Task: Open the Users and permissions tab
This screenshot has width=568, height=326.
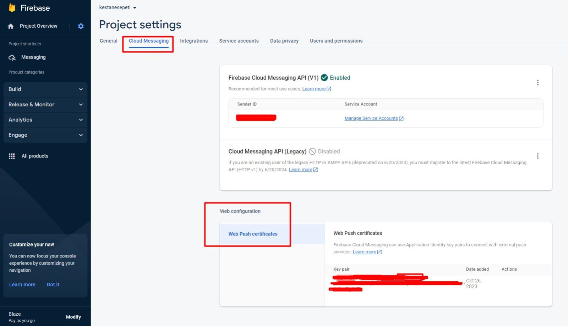Action: coord(336,41)
